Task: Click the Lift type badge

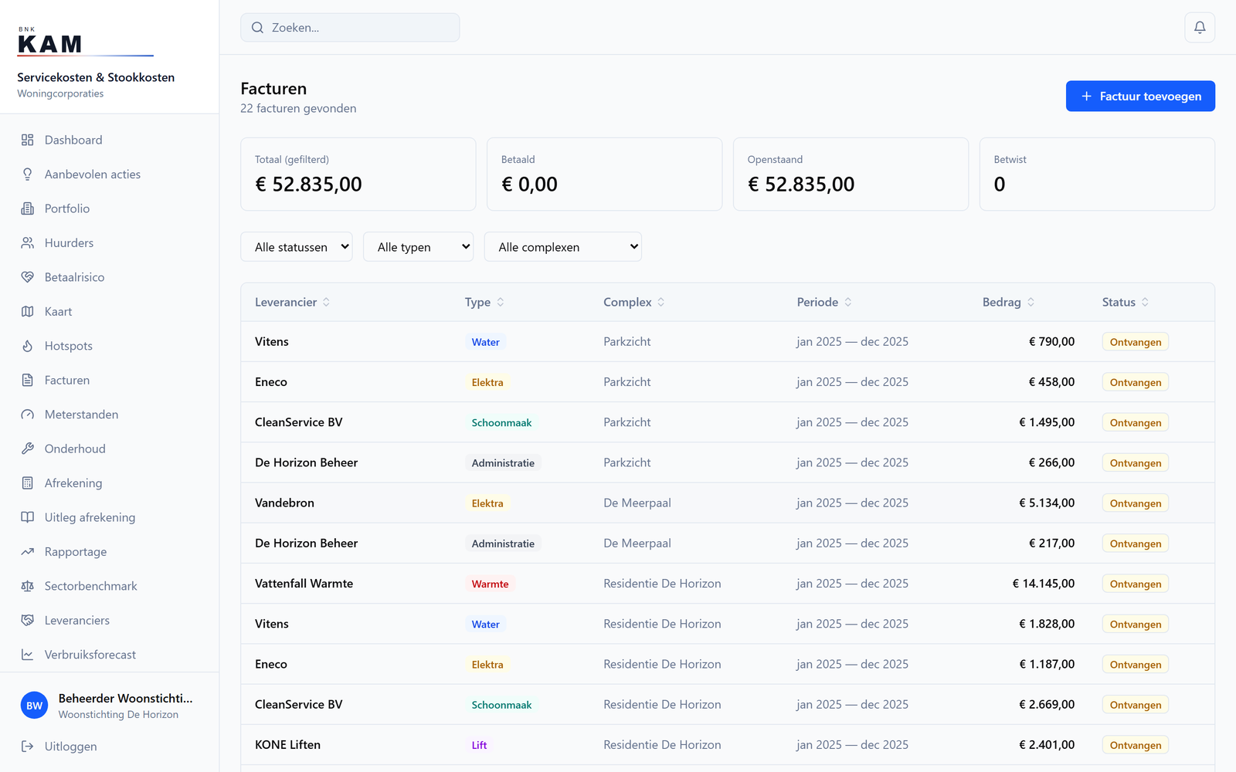Action: (x=479, y=746)
